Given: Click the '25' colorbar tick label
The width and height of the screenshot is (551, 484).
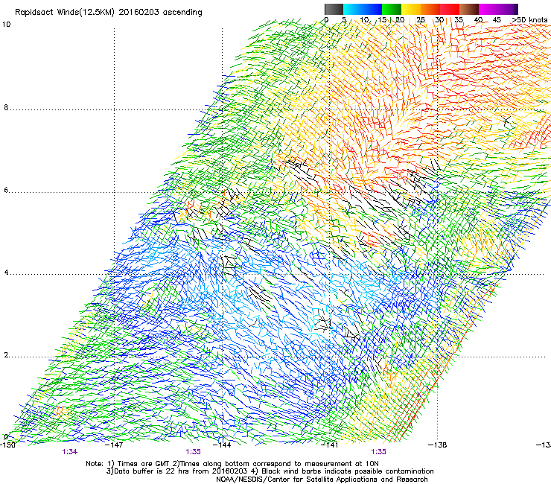Looking at the screenshot, I should [x=420, y=20].
